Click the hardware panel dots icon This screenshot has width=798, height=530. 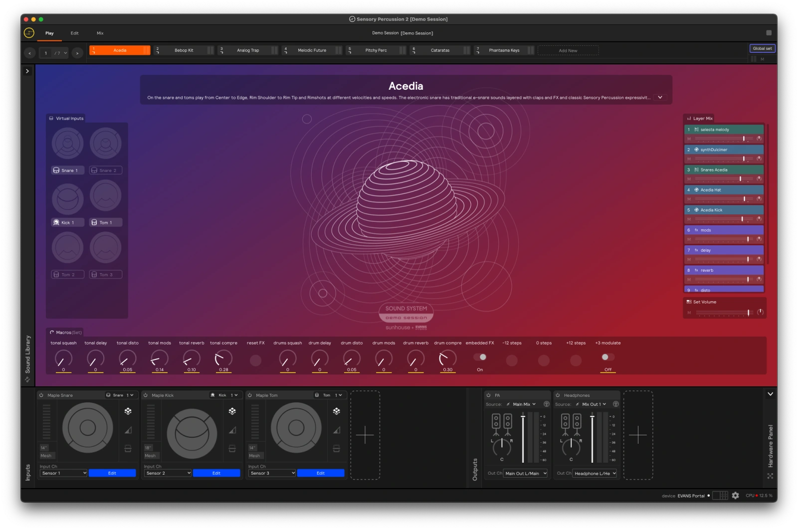[770, 476]
